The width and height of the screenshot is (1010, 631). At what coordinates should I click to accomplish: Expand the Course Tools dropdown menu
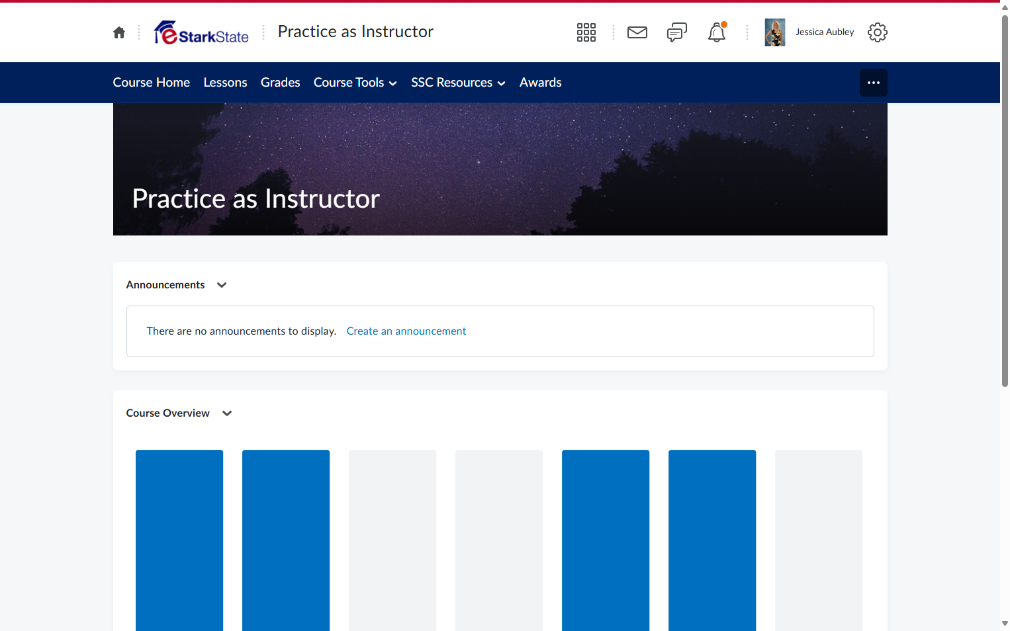click(x=355, y=83)
